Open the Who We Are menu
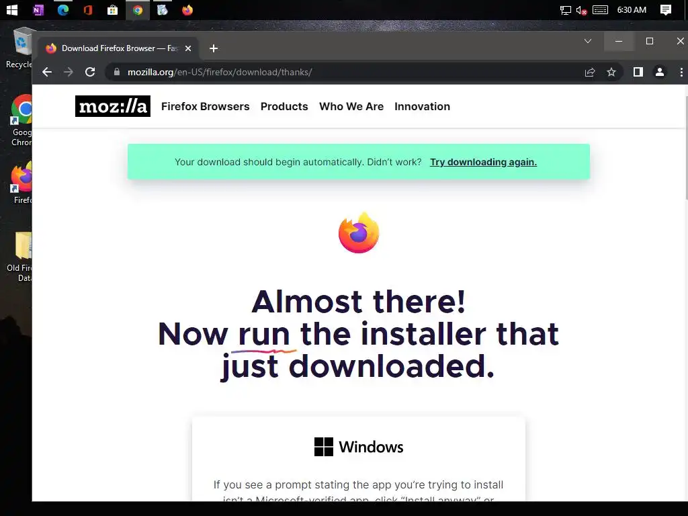 pyautogui.click(x=351, y=107)
